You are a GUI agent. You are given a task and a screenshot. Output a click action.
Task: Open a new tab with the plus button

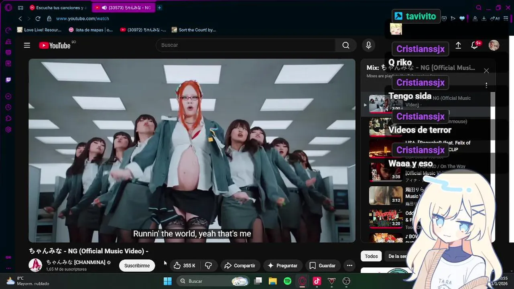(159, 8)
